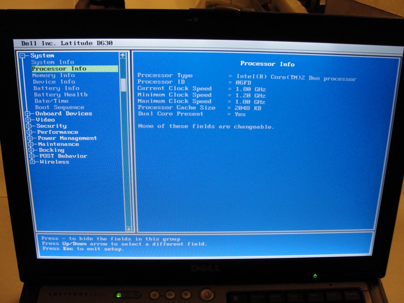Screen dimensions: 404x303
Task: Select the Wireless category label
Action: pos(54,162)
